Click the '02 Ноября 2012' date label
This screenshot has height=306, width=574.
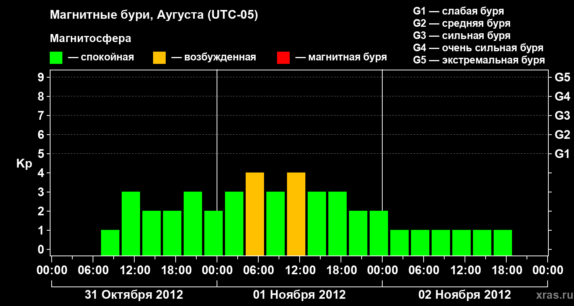click(x=465, y=295)
